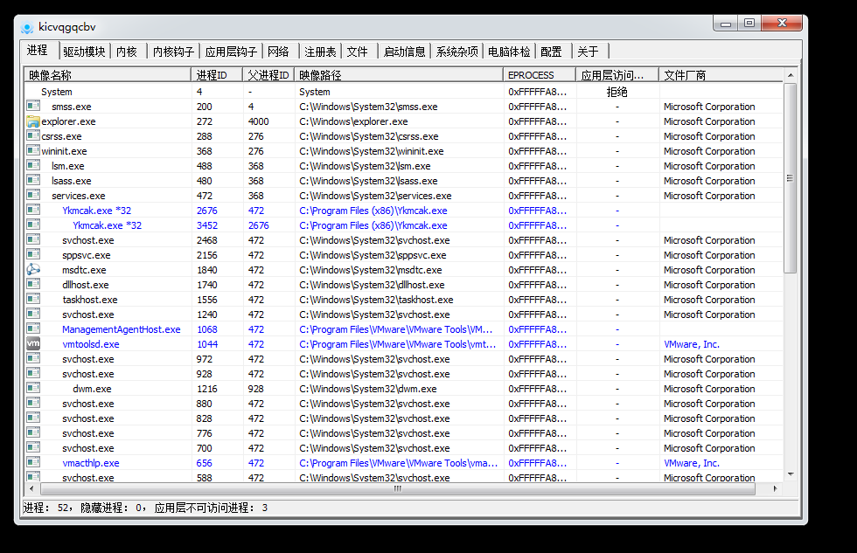
Task: Open the 启动信息 tab
Action: pos(404,52)
